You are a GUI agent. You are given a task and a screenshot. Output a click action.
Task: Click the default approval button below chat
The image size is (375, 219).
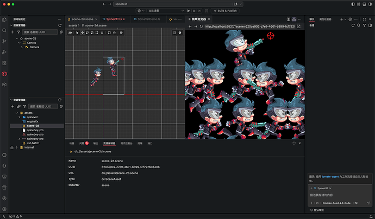(x=317, y=210)
